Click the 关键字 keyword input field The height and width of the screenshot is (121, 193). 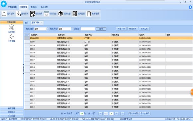[88, 29]
